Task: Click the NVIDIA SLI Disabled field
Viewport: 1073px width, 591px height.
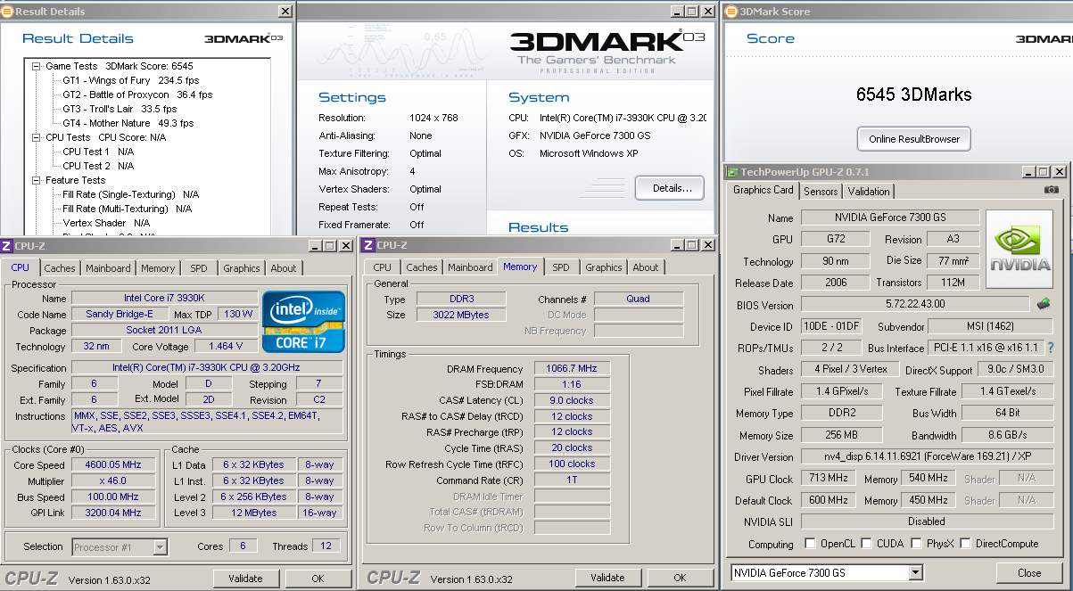Action: coord(927,522)
